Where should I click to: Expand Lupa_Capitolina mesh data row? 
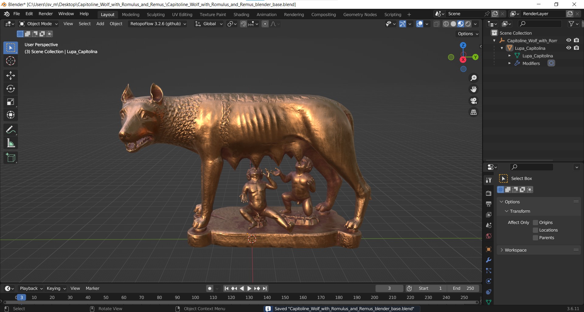[509, 56]
